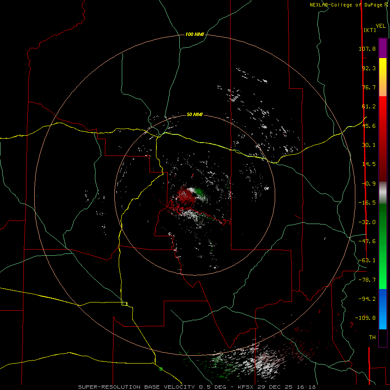Pick the yellow-orange segment of color bar
This screenshot has width=390, height=390.
383,77
